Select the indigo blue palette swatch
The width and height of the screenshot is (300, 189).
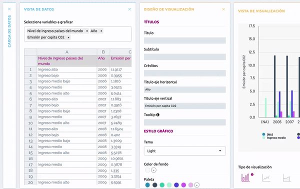pos(176,185)
